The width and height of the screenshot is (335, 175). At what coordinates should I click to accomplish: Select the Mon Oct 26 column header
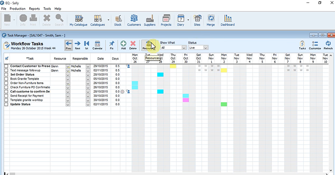[x=135, y=58]
